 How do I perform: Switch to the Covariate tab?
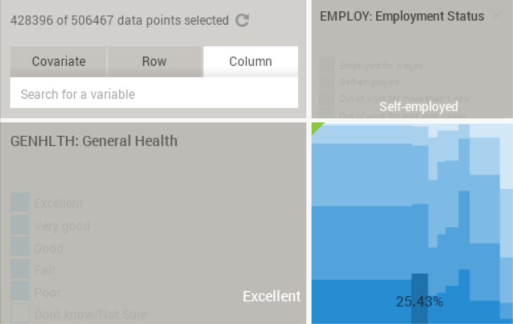point(58,62)
